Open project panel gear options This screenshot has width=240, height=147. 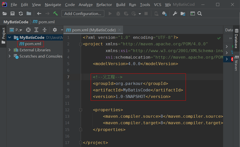click(x=55, y=30)
